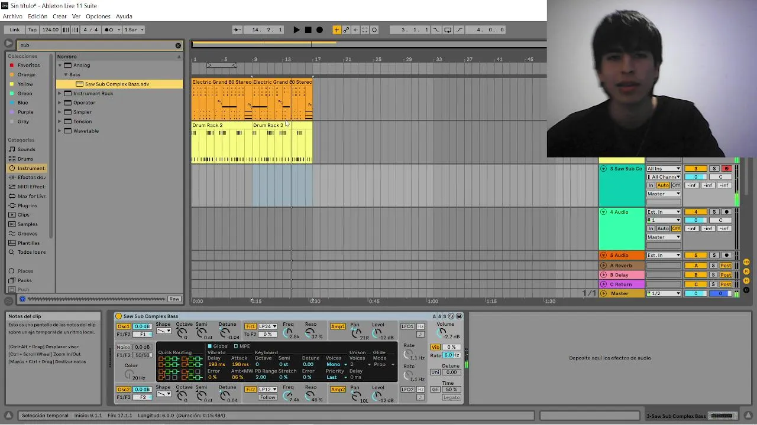This screenshot has height=425, width=757.
Task: Click the Raw preview button
Action: coord(174,299)
